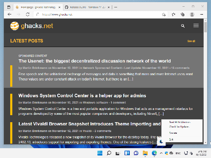Select Donate from the tray menu
This screenshot has height=158, width=211.
coord(173,133)
